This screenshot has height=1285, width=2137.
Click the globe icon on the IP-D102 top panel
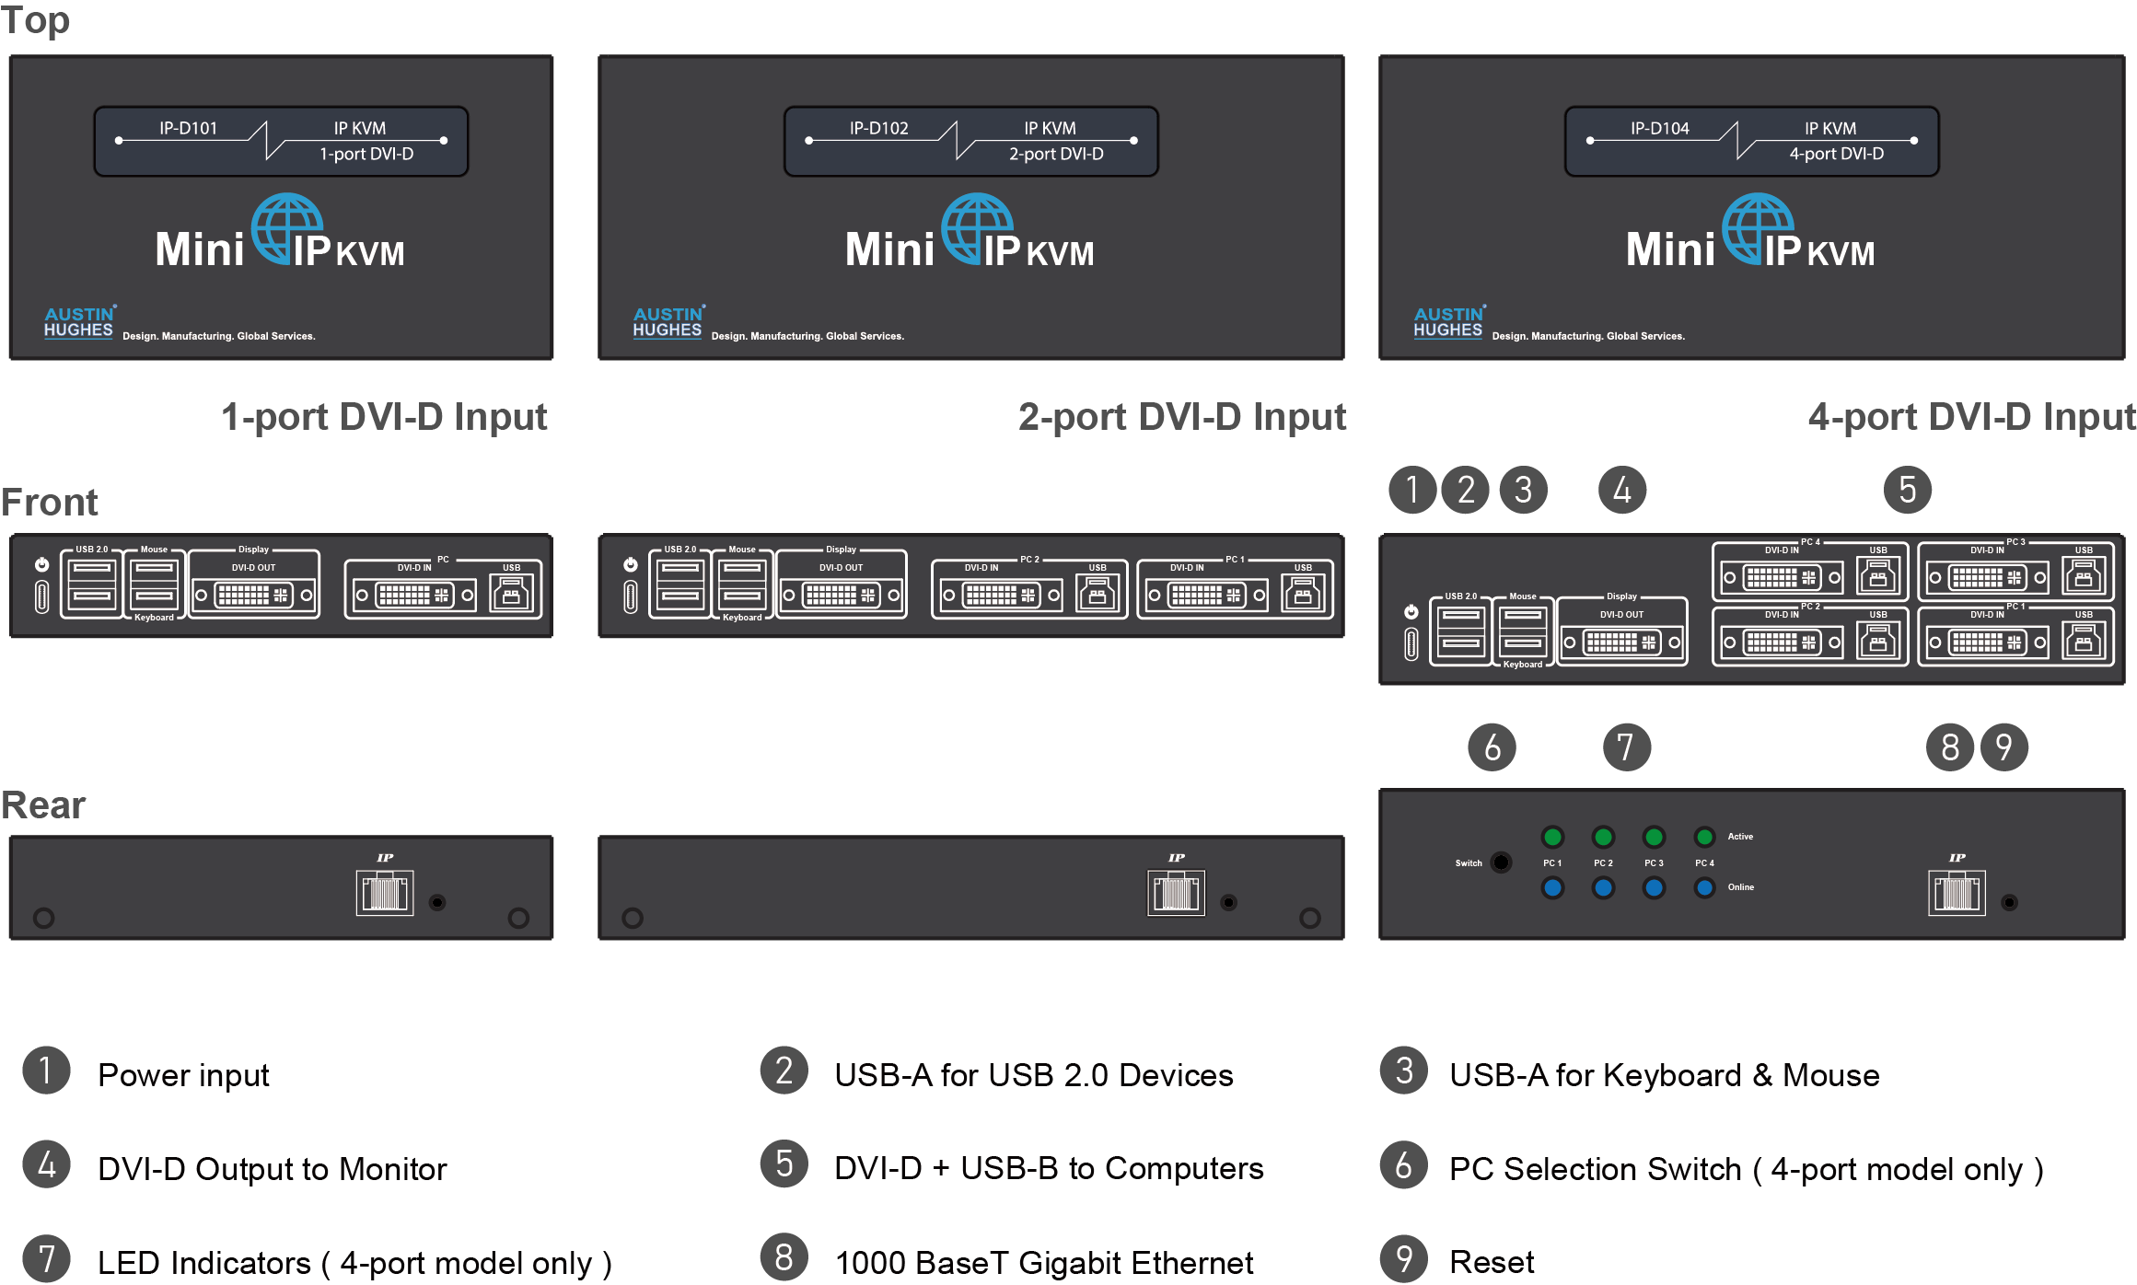click(x=977, y=229)
